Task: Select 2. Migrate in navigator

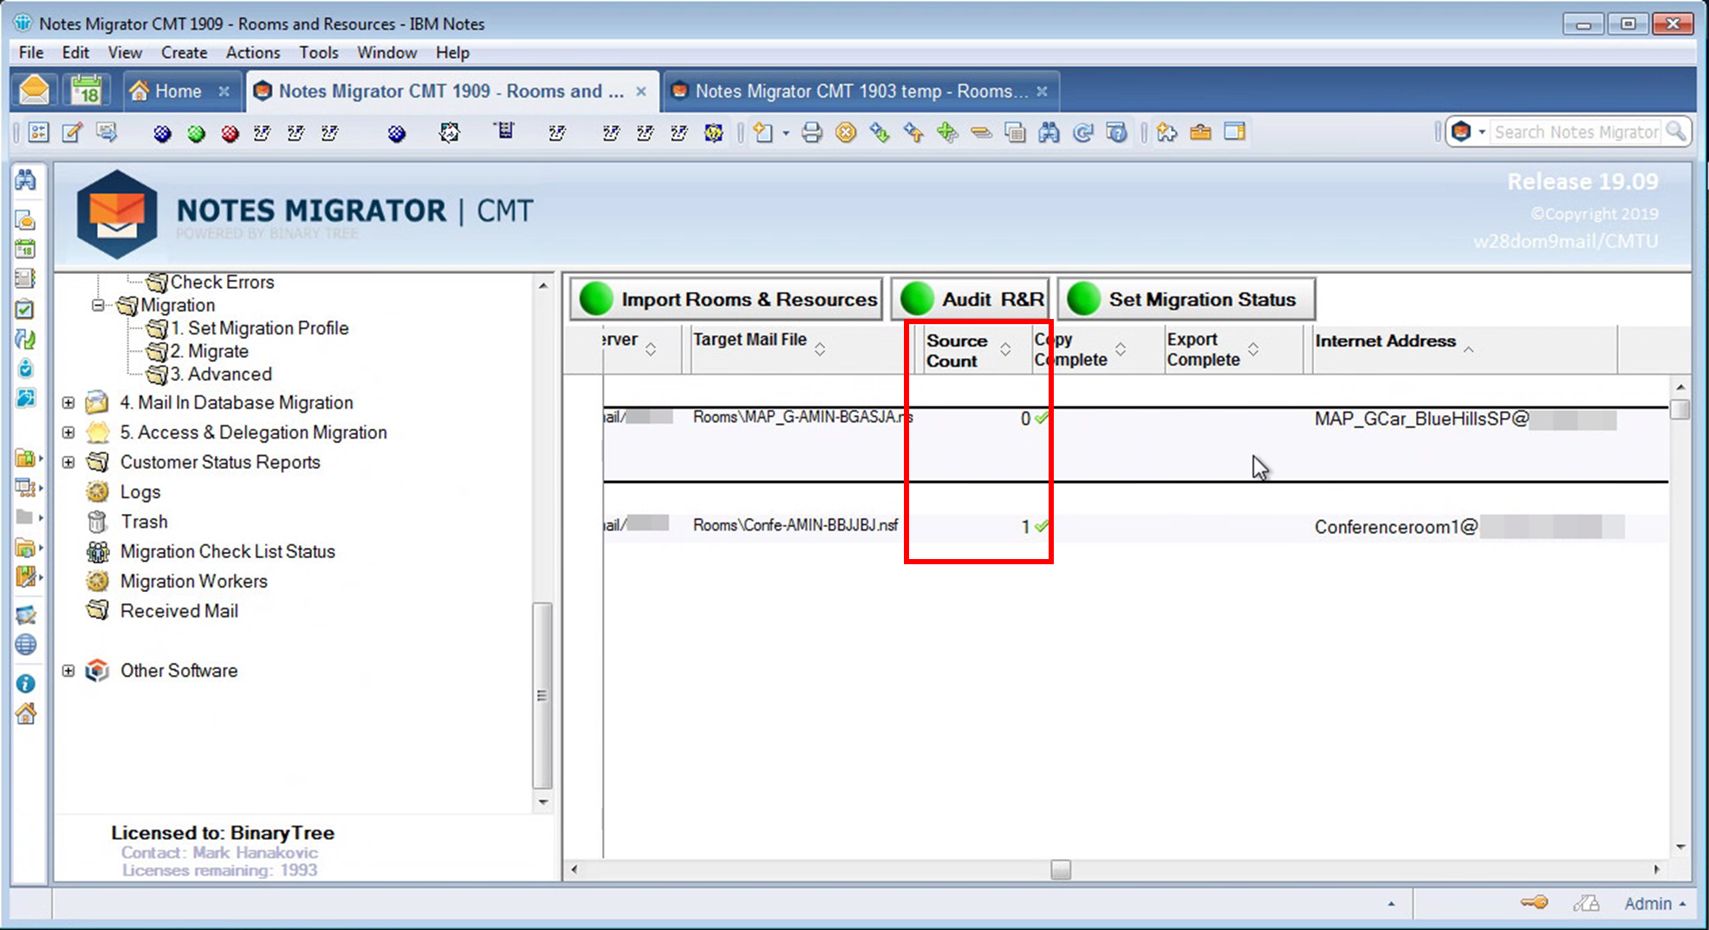Action: 209,351
